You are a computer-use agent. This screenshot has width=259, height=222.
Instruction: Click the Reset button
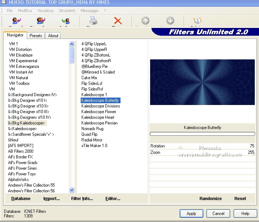(x=240, y=198)
